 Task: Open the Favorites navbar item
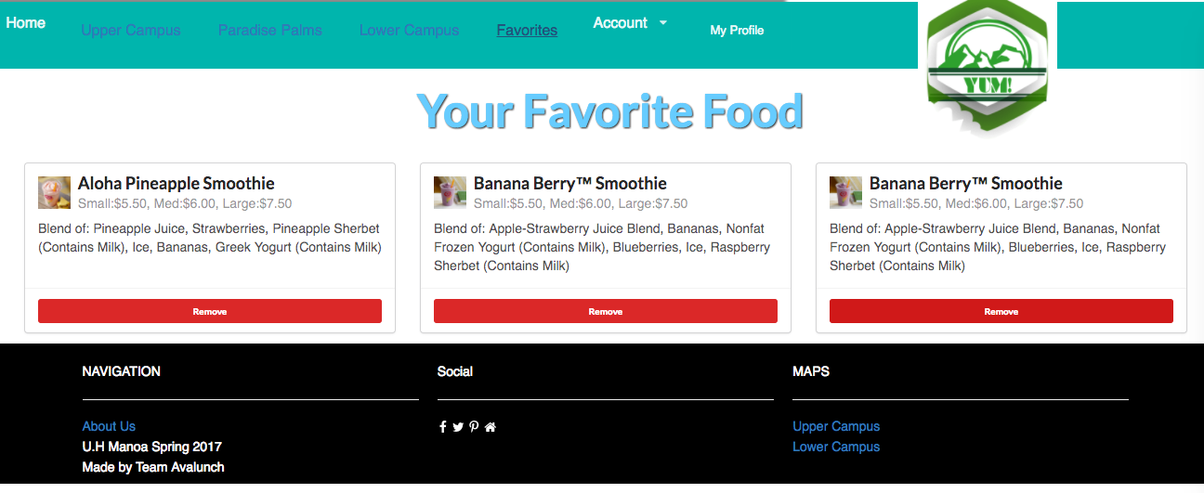pos(527,31)
